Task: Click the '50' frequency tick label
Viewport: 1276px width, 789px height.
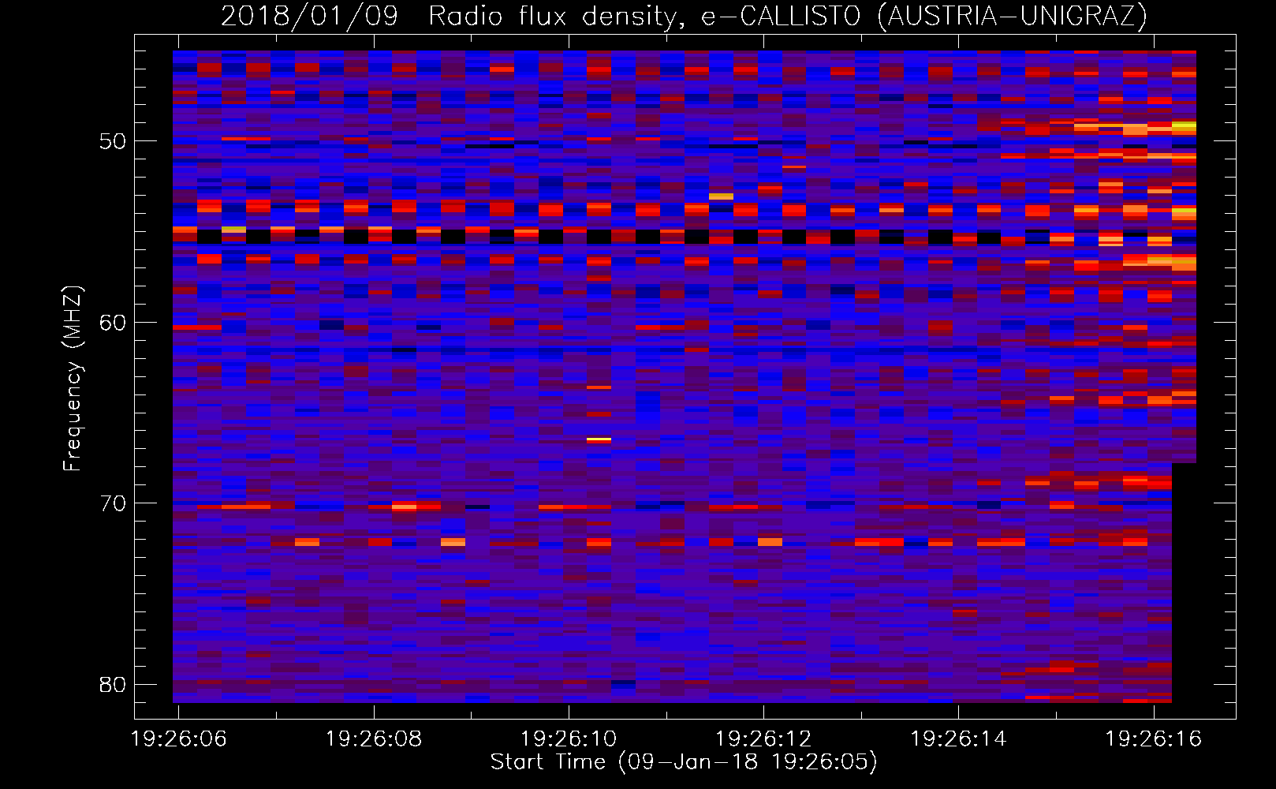Action: coord(113,142)
